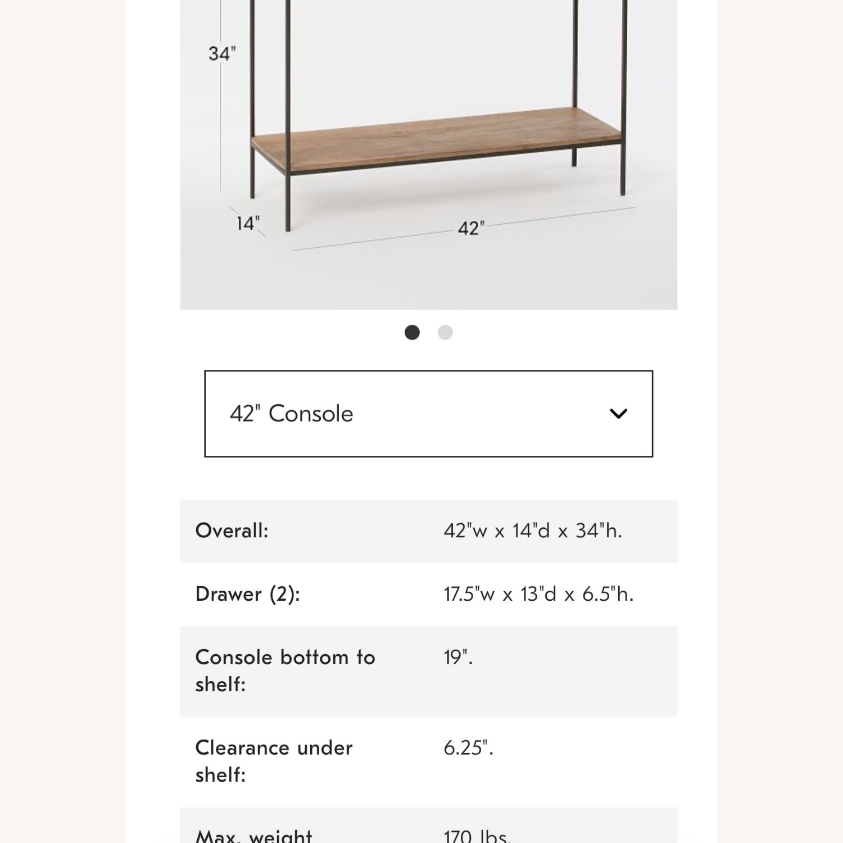The width and height of the screenshot is (843, 843).
Task: Select the second gray carousel dot
Action: (445, 333)
